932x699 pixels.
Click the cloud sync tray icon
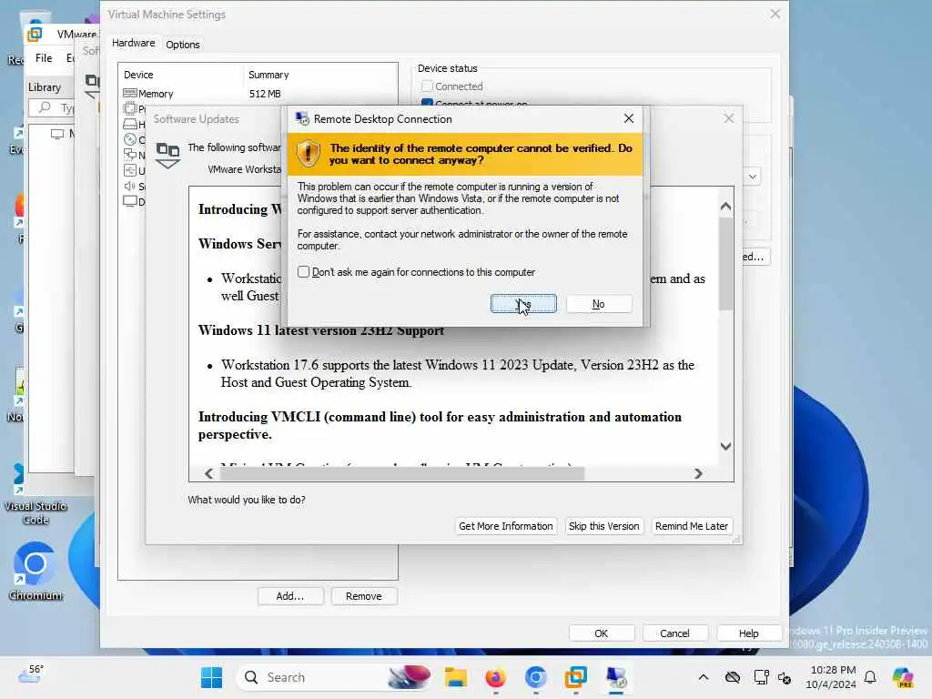[733, 677]
